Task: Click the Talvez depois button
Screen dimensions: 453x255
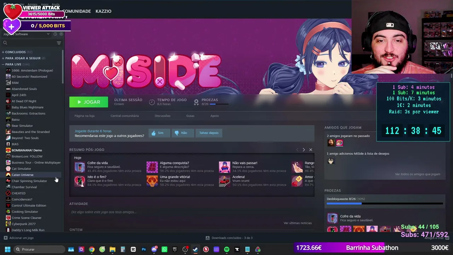Action: [x=209, y=133]
